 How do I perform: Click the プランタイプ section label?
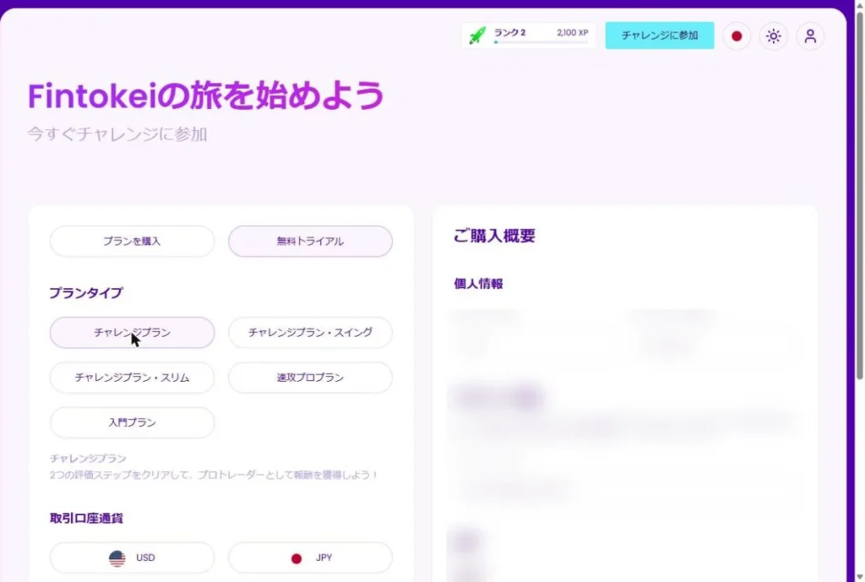point(86,293)
